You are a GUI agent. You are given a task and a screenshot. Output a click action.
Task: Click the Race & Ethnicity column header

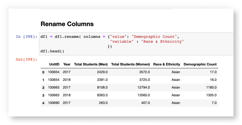[x=167, y=64]
